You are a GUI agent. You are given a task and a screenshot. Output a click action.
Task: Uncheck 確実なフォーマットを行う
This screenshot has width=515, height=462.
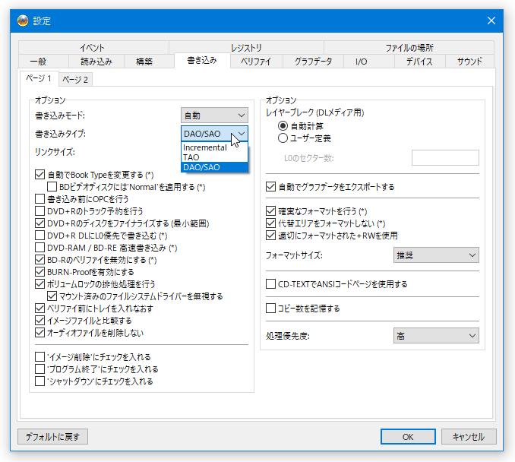coord(270,211)
